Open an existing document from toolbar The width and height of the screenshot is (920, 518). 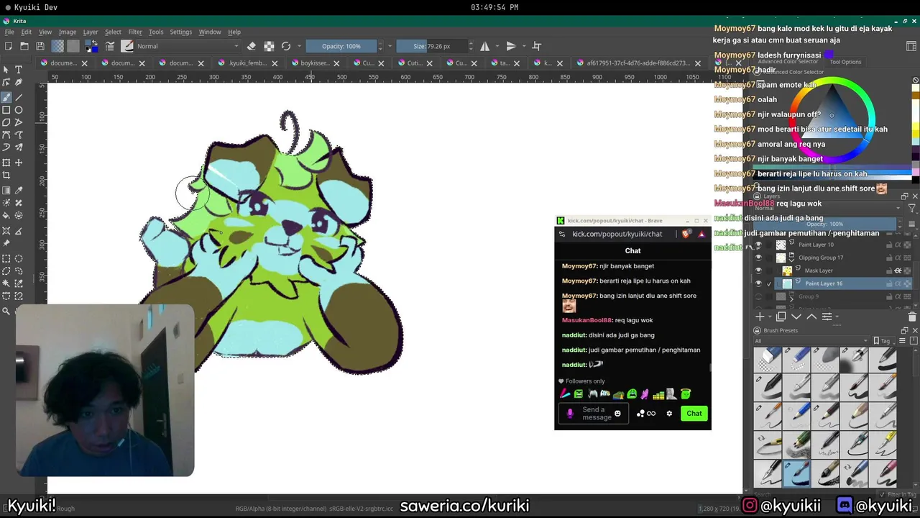[x=24, y=46]
